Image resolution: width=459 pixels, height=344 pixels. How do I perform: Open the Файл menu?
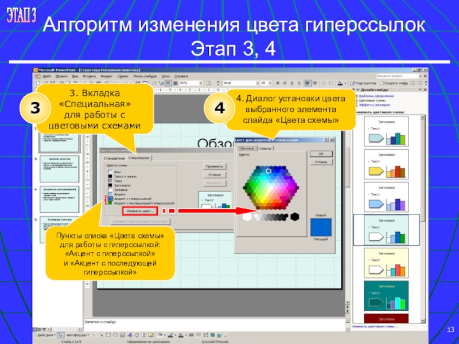click(47, 76)
